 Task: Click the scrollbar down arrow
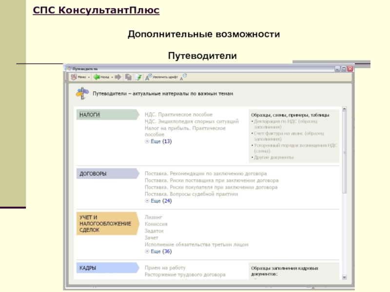coord(345,277)
